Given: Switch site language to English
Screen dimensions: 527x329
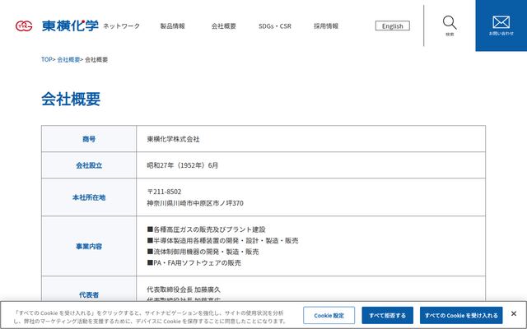Looking at the screenshot, I should coord(393,25).
